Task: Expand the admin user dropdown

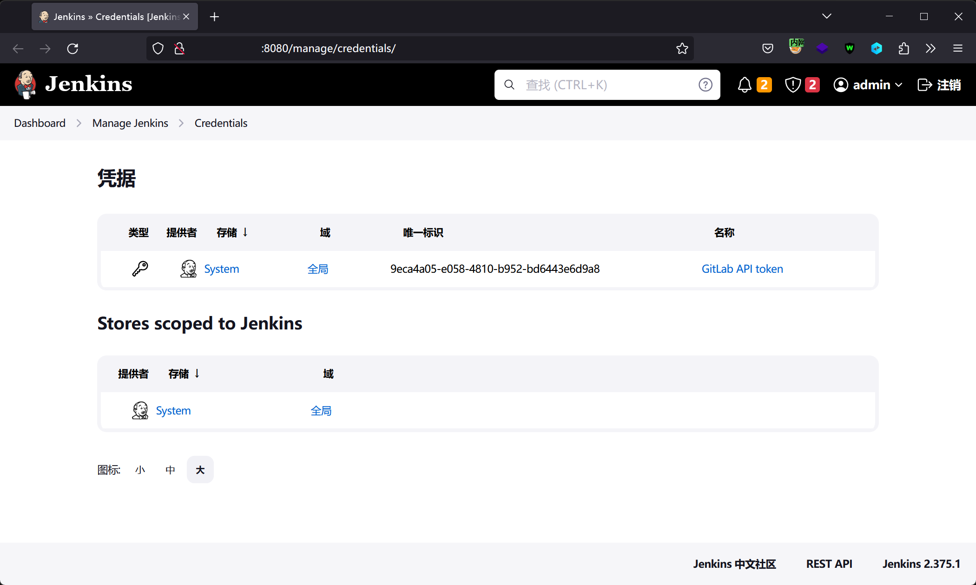Action: tap(868, 85)
